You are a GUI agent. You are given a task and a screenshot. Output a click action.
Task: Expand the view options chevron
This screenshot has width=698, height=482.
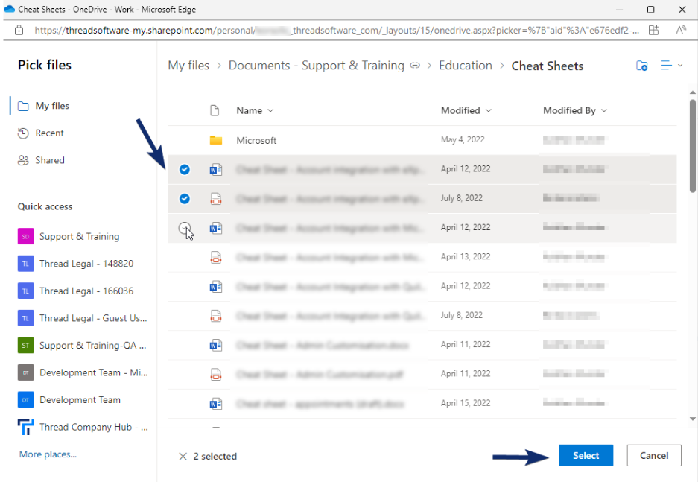(680, 66)
